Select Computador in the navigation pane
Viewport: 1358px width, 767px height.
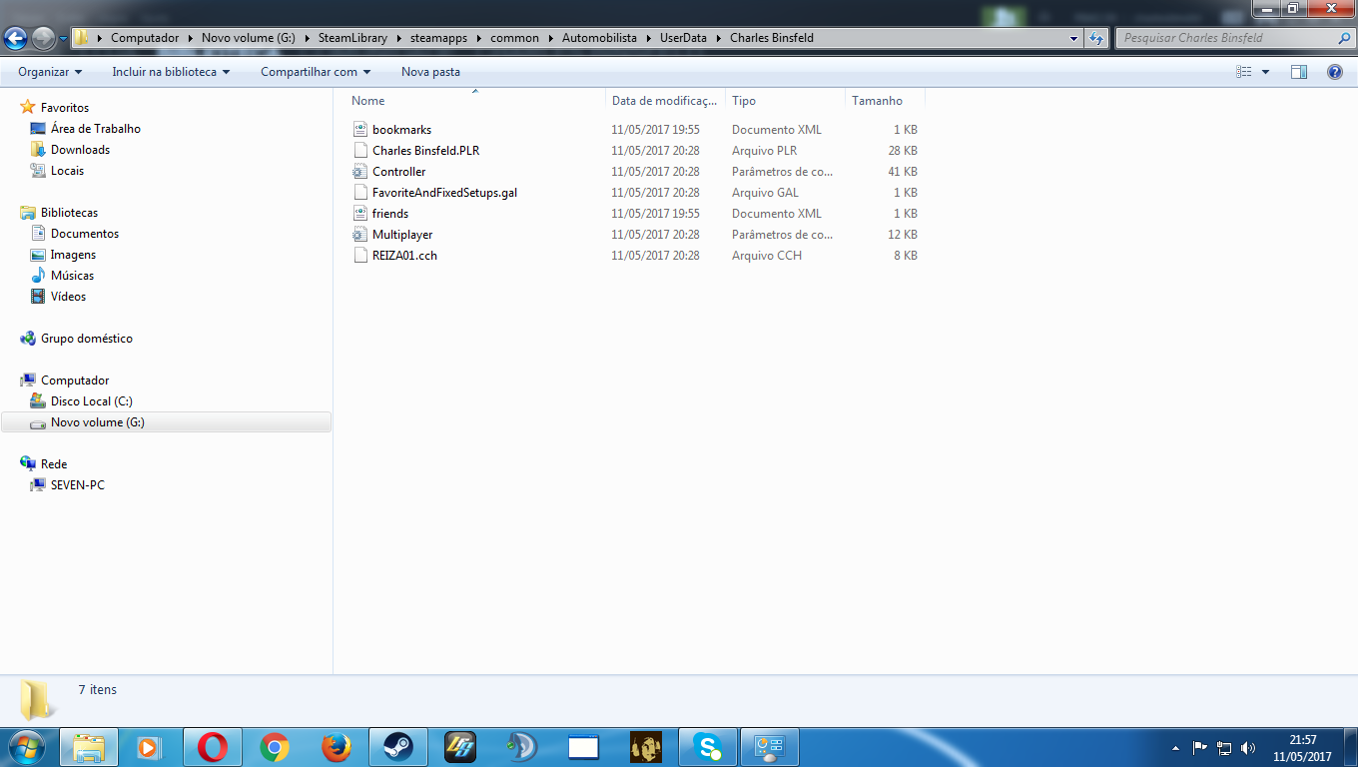75,381
